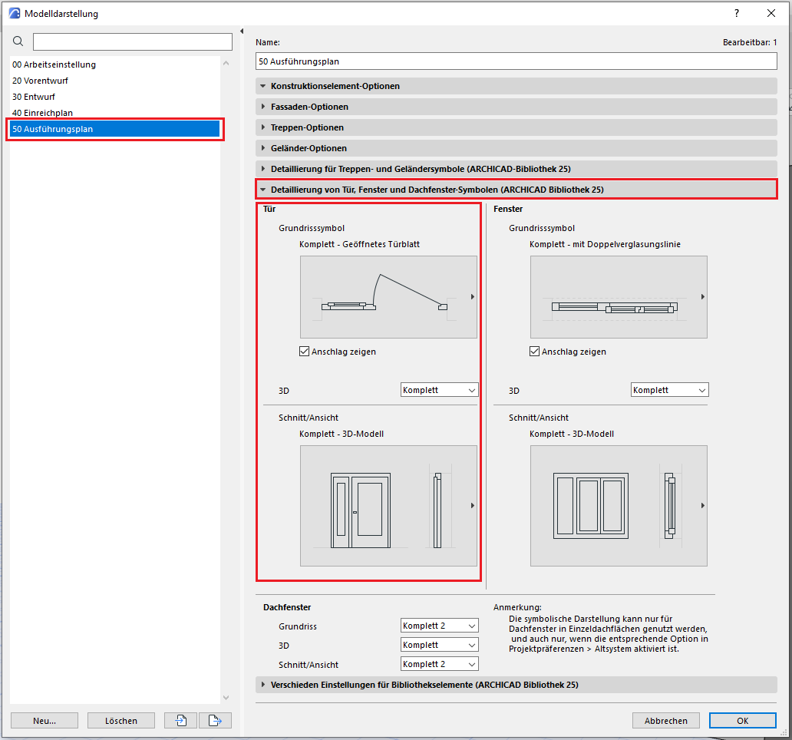This screenshot has height=740, width=792.
Task: Collapse the left list panel arrow
Action: coord(242,31)
